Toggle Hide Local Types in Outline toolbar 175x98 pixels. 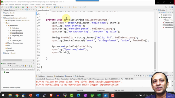pyautogui.click(x=170, y=13)
